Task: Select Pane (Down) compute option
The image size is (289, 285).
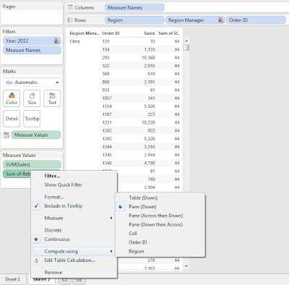Action: point(142,207)
